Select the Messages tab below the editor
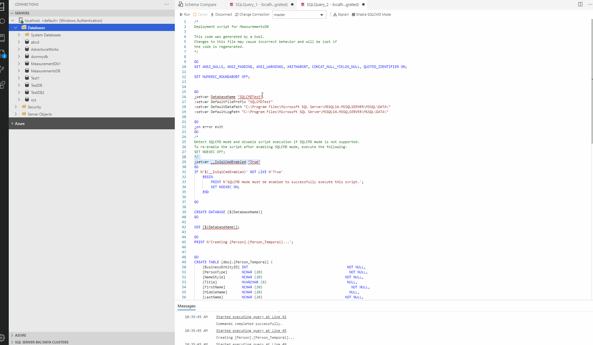 [186, 306]
